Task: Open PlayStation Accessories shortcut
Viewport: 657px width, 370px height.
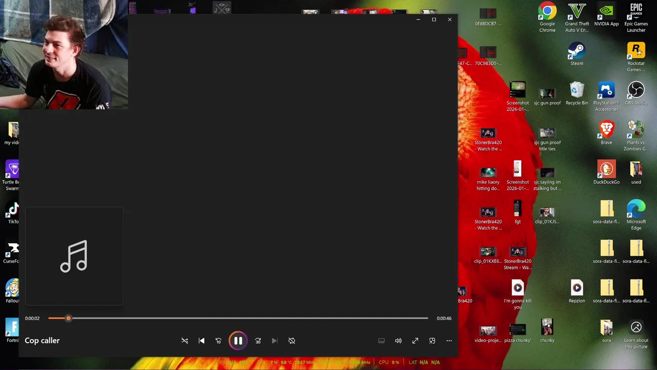Action: click(x=607, y=97)
